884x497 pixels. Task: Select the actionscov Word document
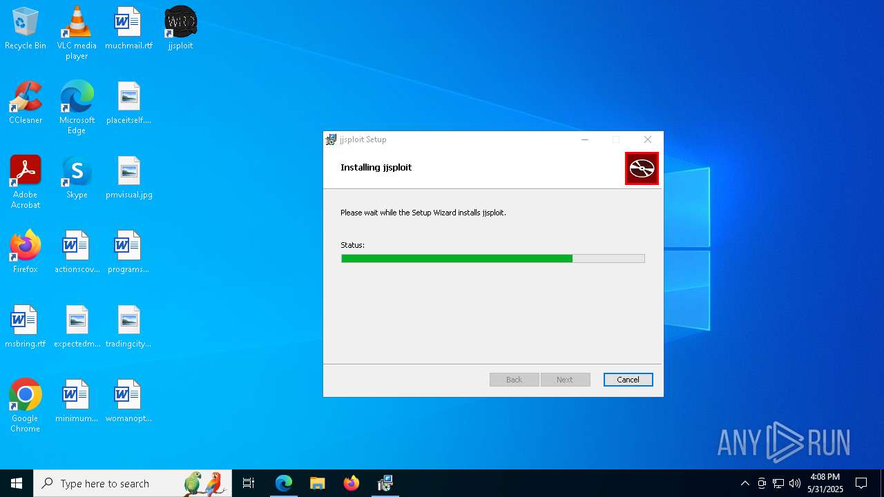[77, 253]
